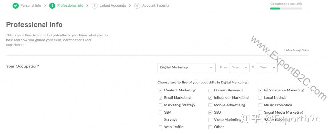328x134 pixels.
Task: Click the step 3 Linked Accounts circle icon
Action: [x=94, y=6]
